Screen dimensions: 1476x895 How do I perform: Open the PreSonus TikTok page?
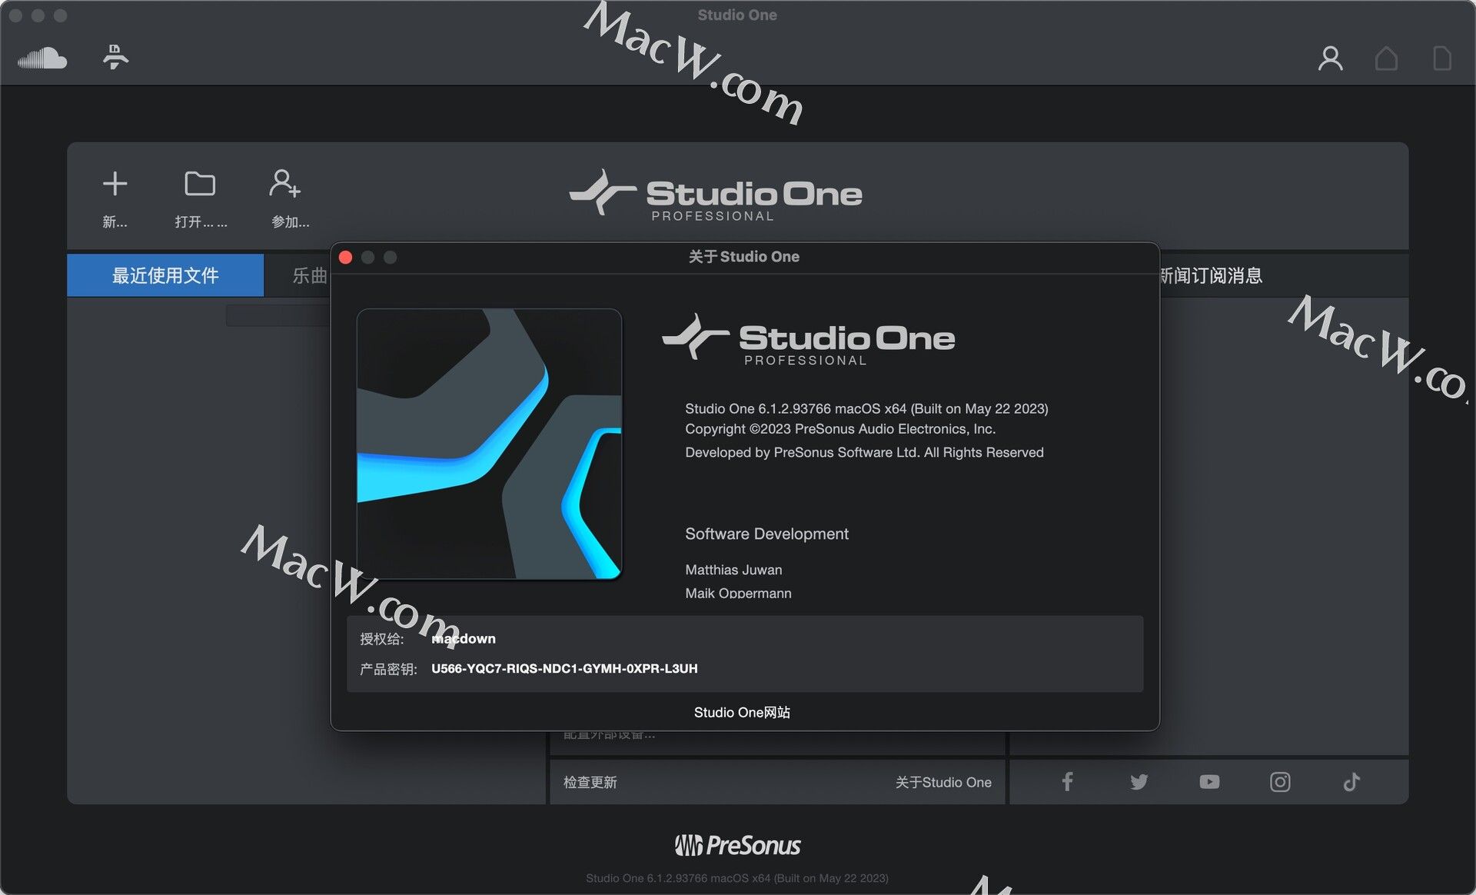[1351, 782]
